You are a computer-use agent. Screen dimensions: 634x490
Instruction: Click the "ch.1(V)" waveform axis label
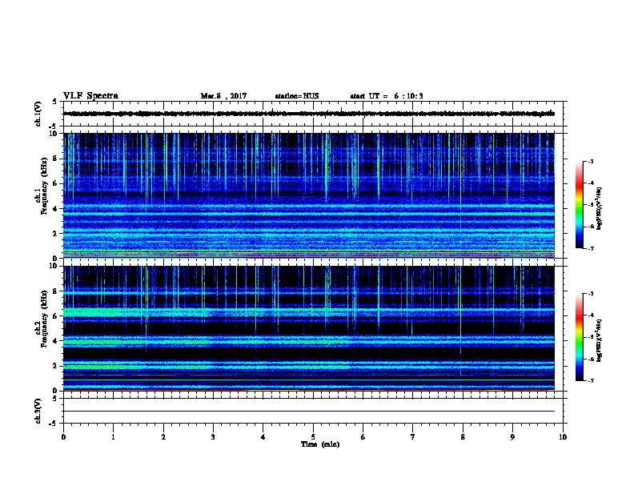pos(38,114)
